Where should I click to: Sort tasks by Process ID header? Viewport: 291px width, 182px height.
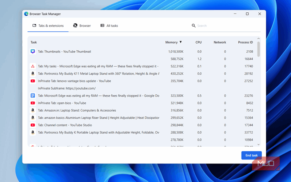[245, 42]
